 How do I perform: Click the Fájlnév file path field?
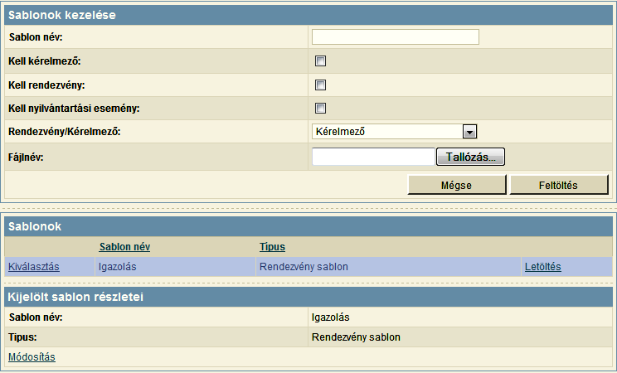[x=373, y=157]
